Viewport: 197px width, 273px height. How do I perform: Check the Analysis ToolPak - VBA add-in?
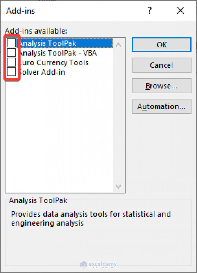tap(11, 52)
